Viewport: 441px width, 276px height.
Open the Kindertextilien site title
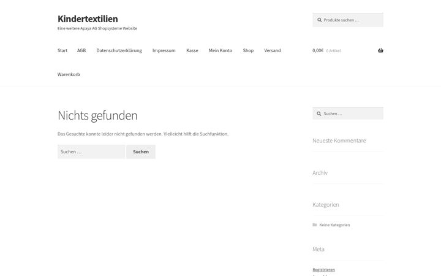(x=88, y=19)
